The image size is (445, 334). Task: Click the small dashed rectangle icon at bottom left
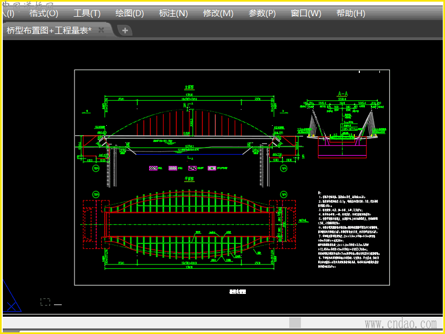click(x=45, y=302)
